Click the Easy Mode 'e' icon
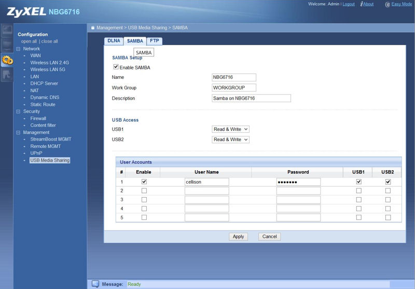Screen dimensions: 415x289 click(x=388, y=4)
